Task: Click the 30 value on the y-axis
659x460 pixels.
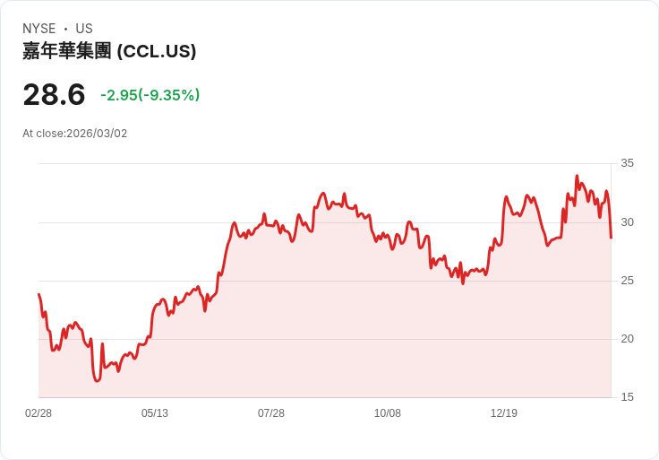Action: [x=628, y=221]
